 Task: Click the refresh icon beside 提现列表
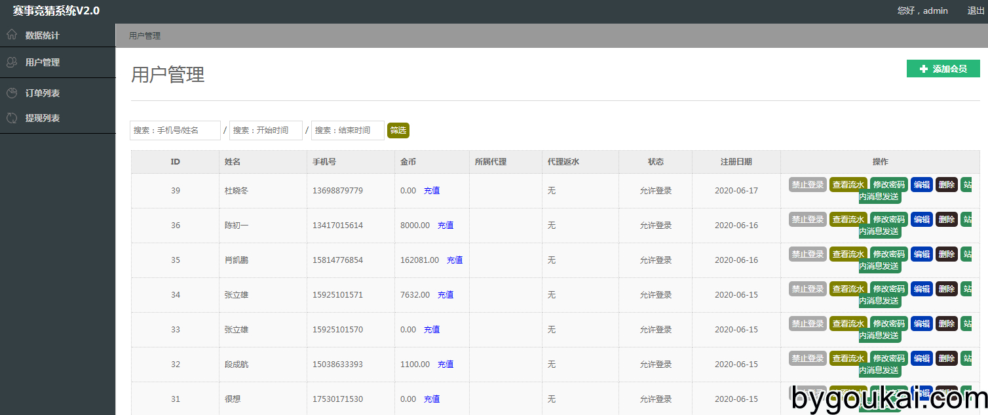click(11, 118)
